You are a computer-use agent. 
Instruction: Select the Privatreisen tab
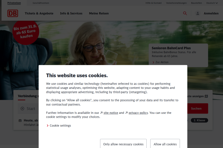click(x=14, y=3)
